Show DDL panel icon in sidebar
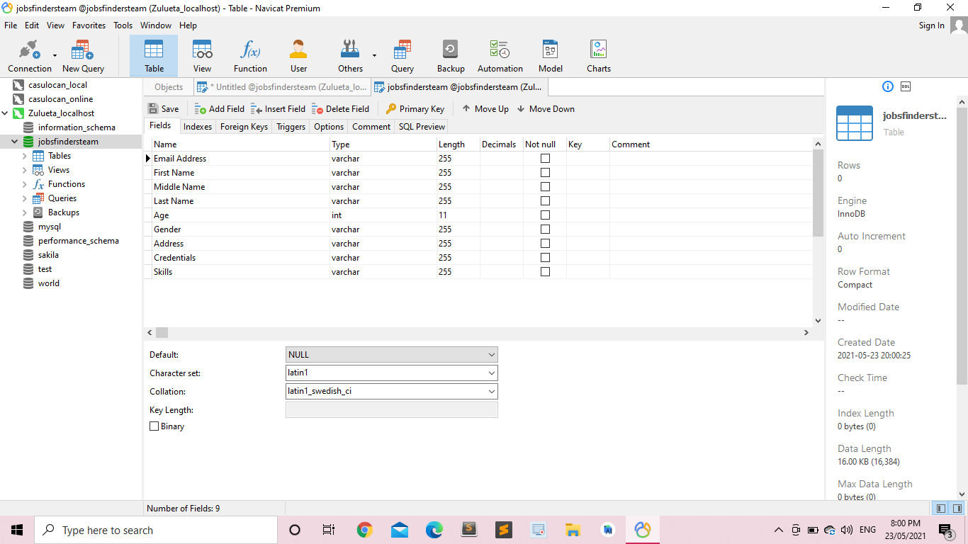This screenshot has width=968, height=544. (906, 86)
